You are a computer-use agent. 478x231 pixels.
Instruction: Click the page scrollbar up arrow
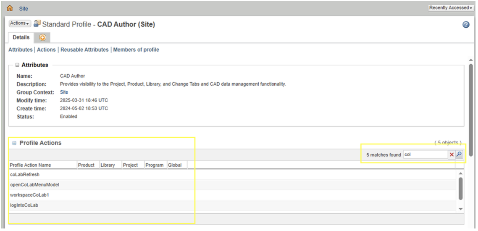click(x=471, y=60)
